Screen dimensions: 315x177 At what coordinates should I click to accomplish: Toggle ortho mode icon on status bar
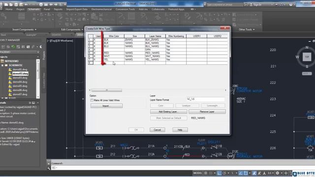(x=219, y=173)
